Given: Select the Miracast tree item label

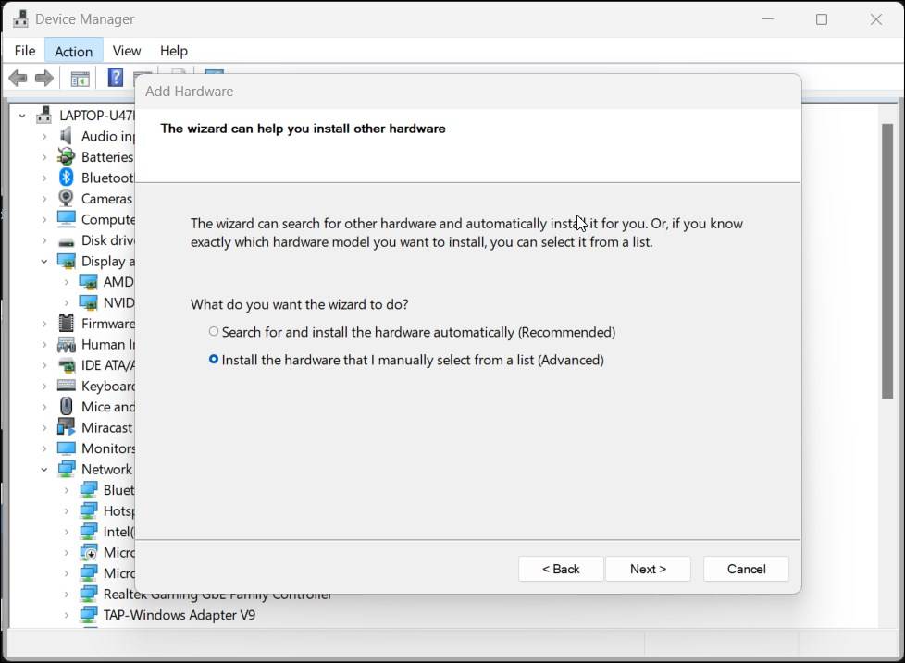Looking at the screenshot, I should coord(106,428).
